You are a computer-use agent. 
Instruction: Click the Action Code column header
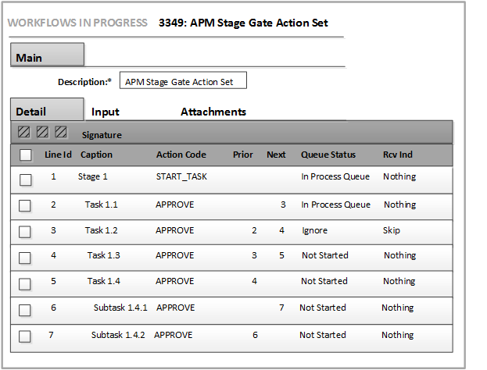point(181,155)
